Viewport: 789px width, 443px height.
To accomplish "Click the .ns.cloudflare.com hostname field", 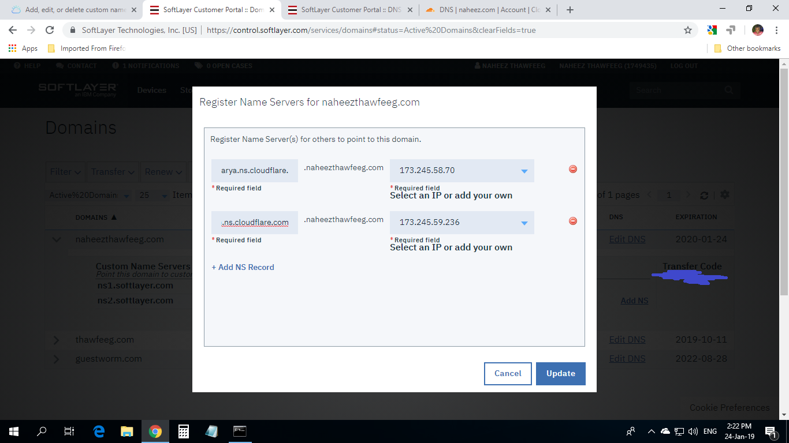I will tap(255, 223).
